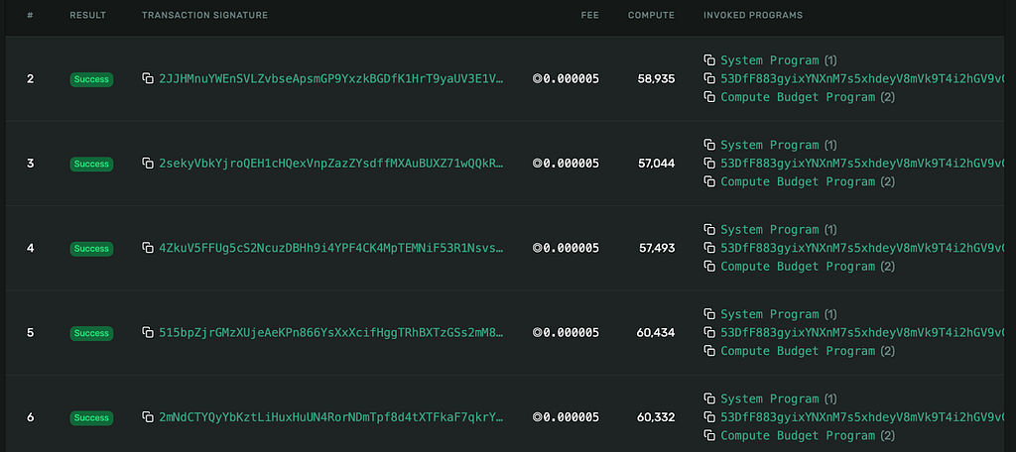
Task: Copy 53DfF883 program address in row 5
Action: point(709,332)
